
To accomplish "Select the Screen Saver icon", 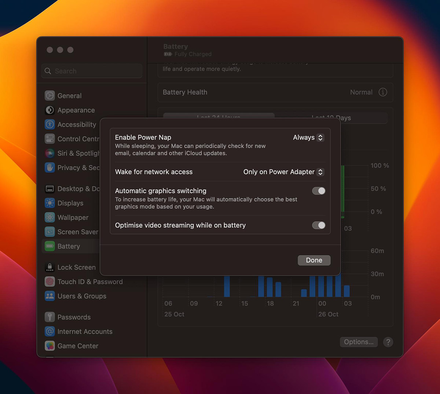I will [x=50, y=232].
